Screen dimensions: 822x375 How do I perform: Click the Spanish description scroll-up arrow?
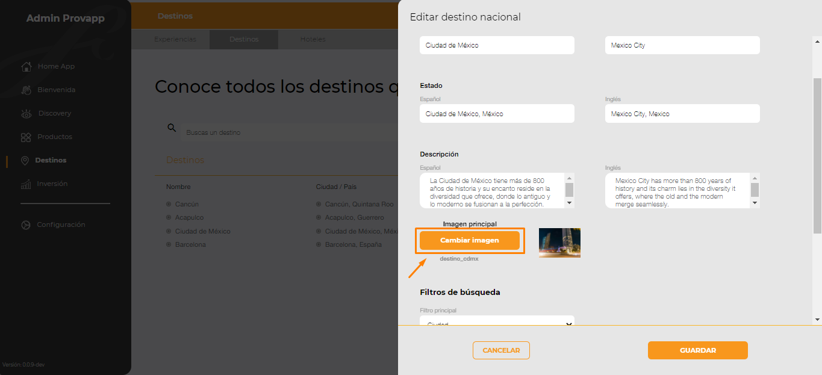click(569, 178)
